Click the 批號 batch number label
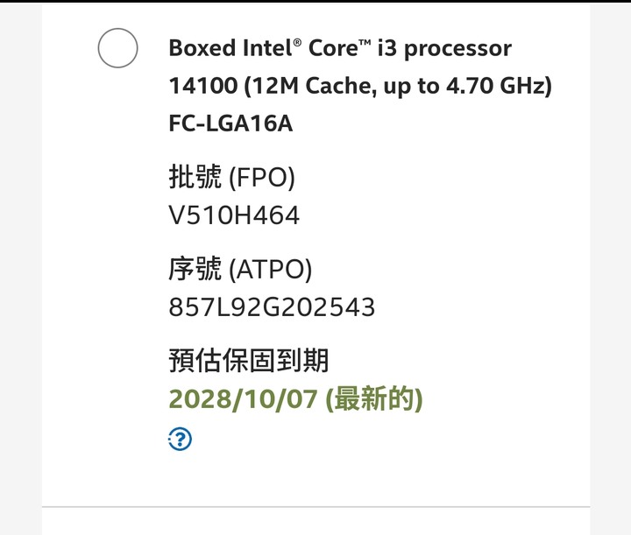 (x=195, y=177)
